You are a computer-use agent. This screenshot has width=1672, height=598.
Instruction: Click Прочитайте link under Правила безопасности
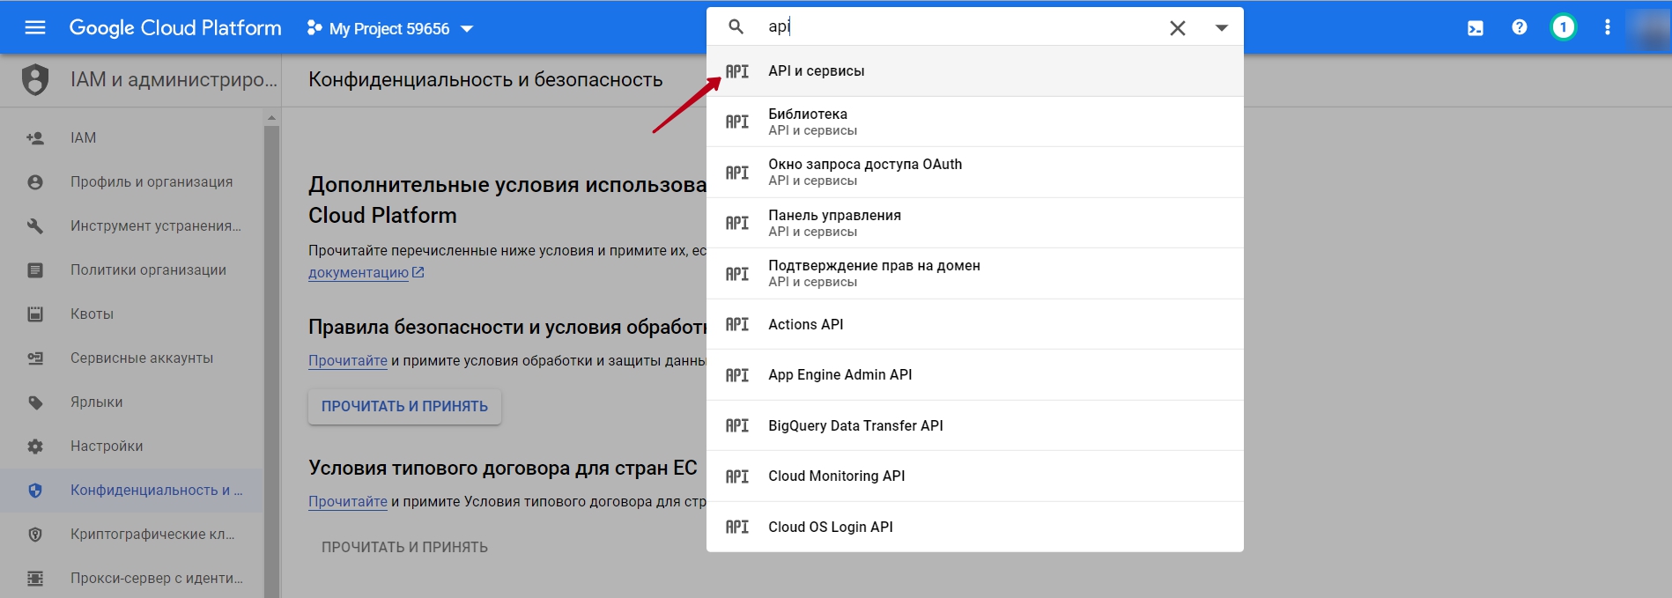pos(348,360)
